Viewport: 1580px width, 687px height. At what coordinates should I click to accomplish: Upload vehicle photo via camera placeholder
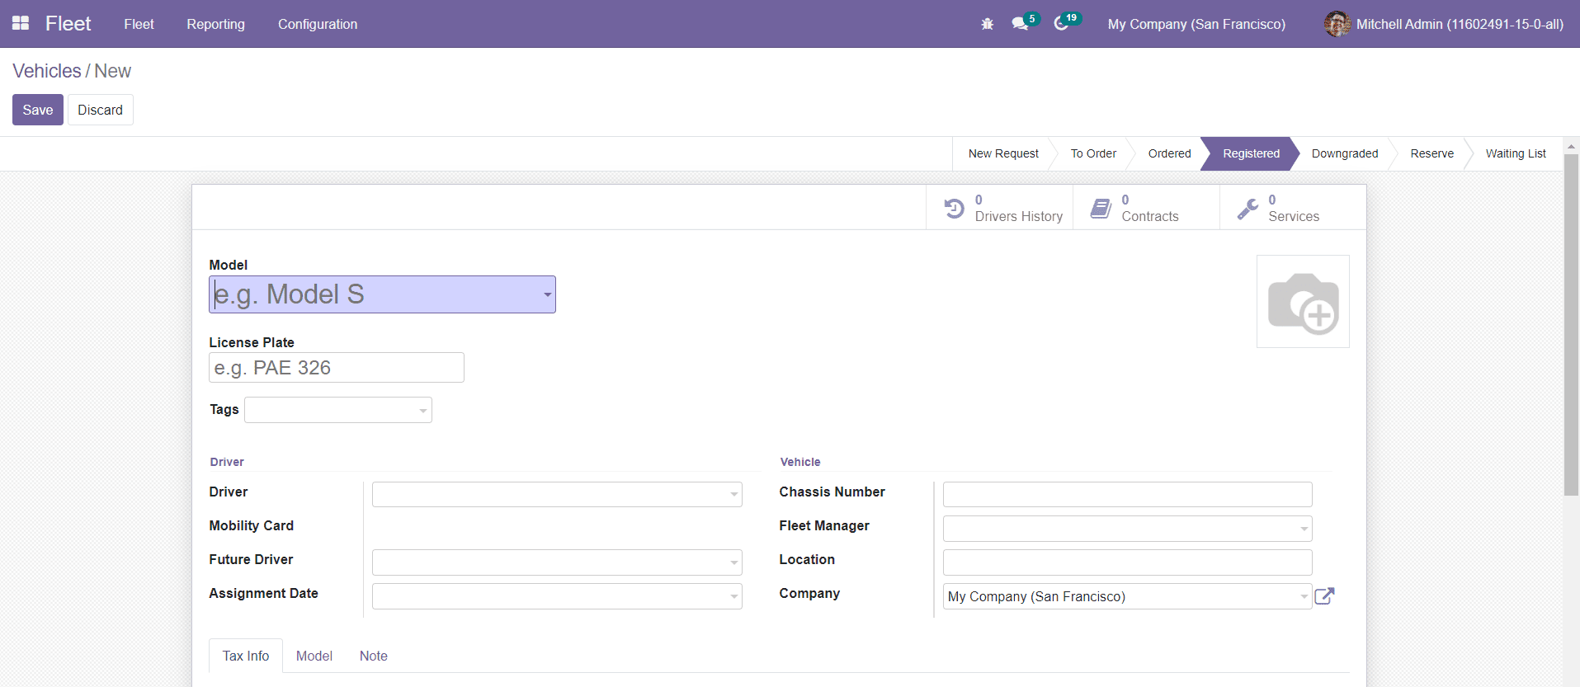coord(1303,302)
